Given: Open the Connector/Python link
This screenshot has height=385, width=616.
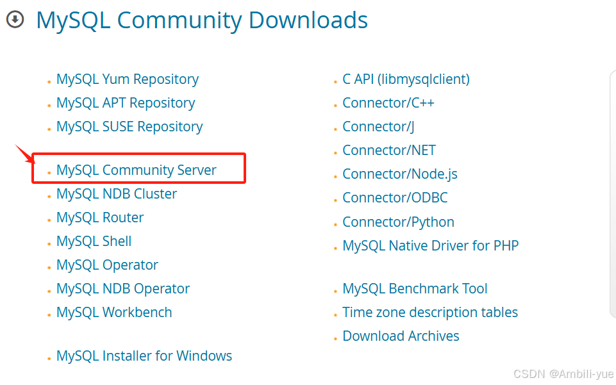Looking at the screenshot, I should tap(398, 222).
